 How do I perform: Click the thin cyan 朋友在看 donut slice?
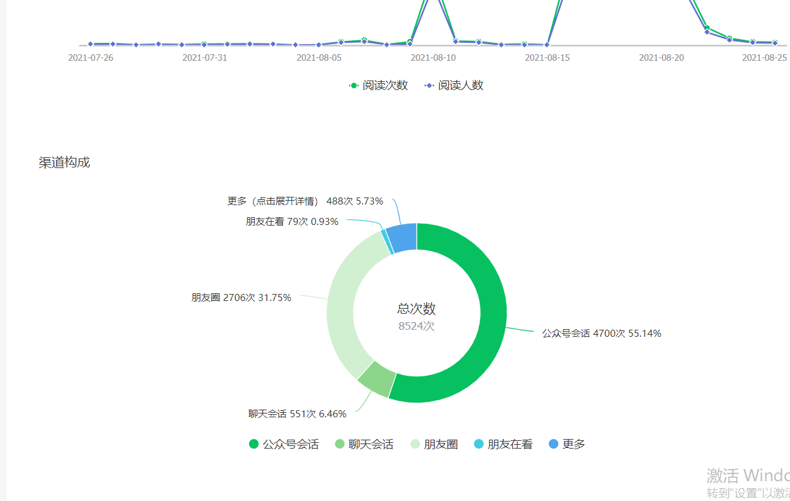(x=385, y=242)
